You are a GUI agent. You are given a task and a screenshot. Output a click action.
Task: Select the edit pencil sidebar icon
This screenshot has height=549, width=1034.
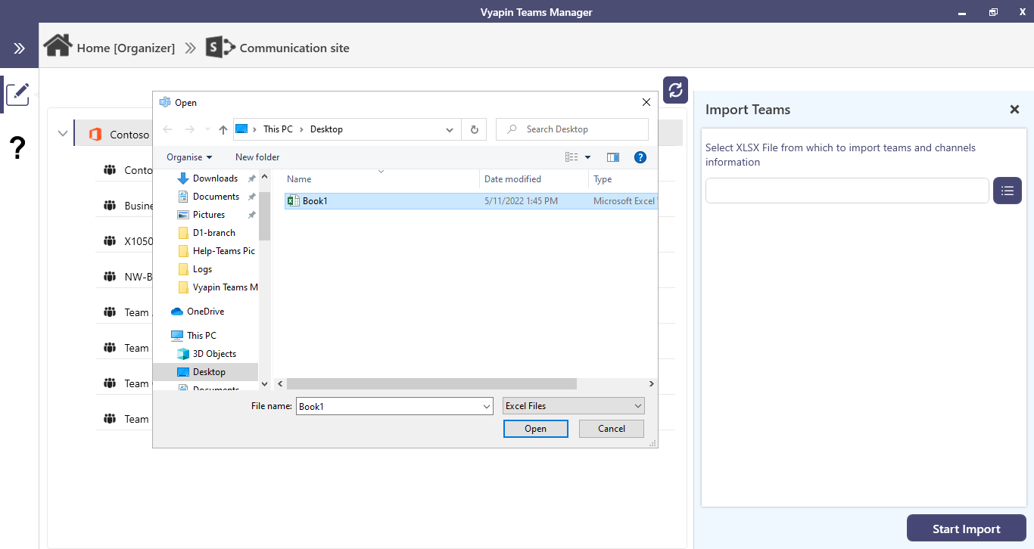(17, 95)
